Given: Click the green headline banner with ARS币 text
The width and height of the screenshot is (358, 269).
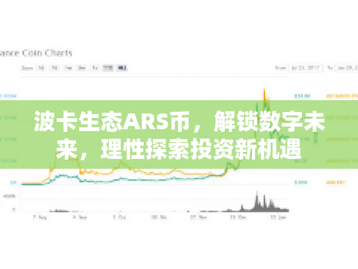Looking at the screenshot, I should click(x=179, y=134).
